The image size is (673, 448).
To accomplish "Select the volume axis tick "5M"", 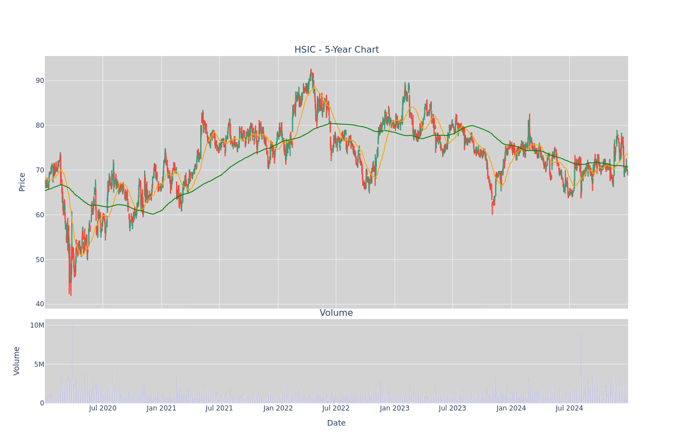I will (x=39, y=365).
